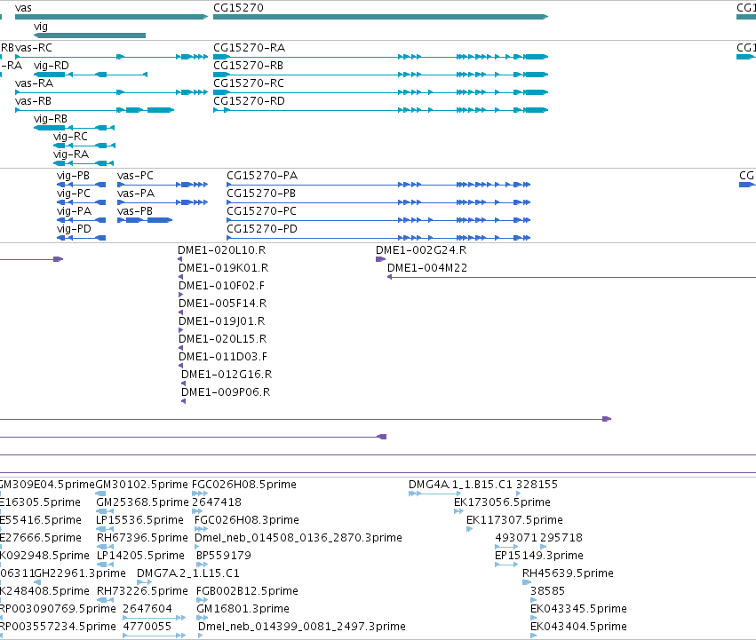Image resolution: width=756 pixels, height=640 pixels.
Task: Select the vig gene bar
Action: (90, 36)
